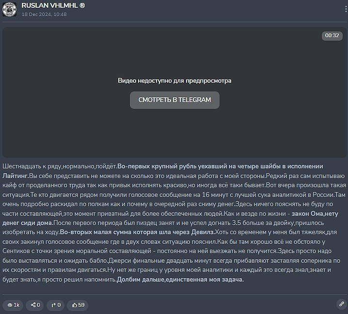Click the 59 likes count number
The width and height of the screenshot is (348, 314).
[81, 305]
